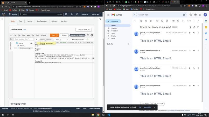Click the Go to Anything search field
The image size is (209, 117).
coord(23,39)
